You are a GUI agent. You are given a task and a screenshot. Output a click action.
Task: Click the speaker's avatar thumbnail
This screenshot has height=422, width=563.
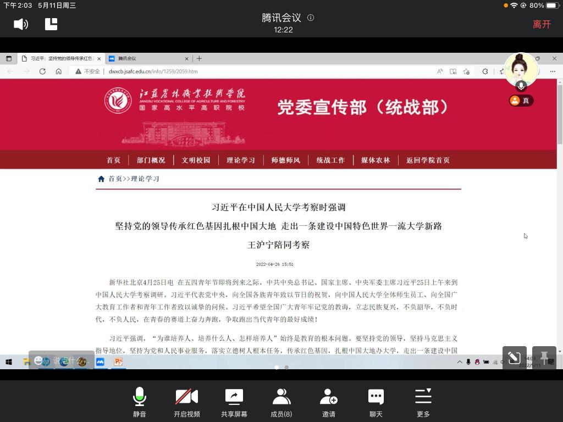coord(521,70)
